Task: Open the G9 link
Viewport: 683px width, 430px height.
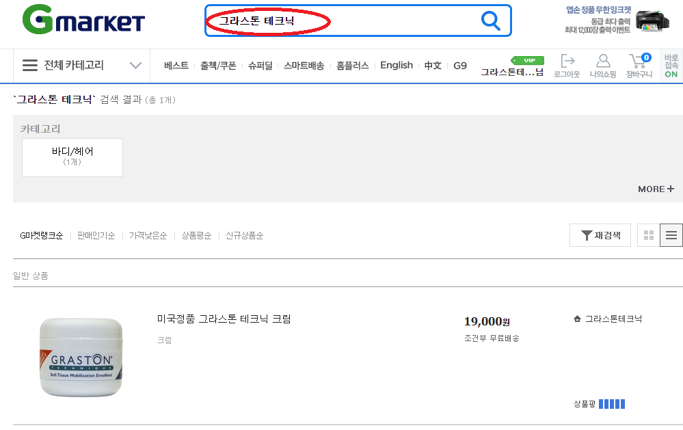Action: (x=459, y=66)
